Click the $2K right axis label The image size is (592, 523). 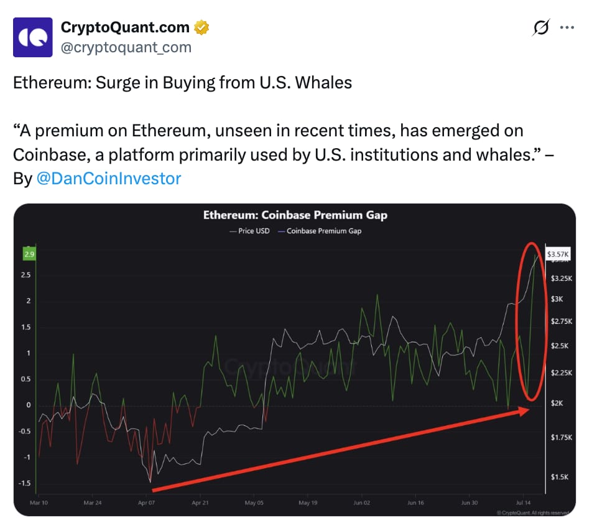click(x=557, y=403)
